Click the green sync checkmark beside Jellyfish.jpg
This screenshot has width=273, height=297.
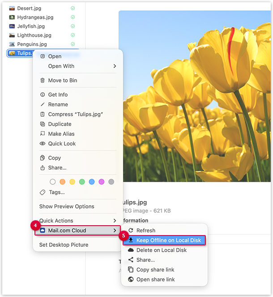pos(73,26)
